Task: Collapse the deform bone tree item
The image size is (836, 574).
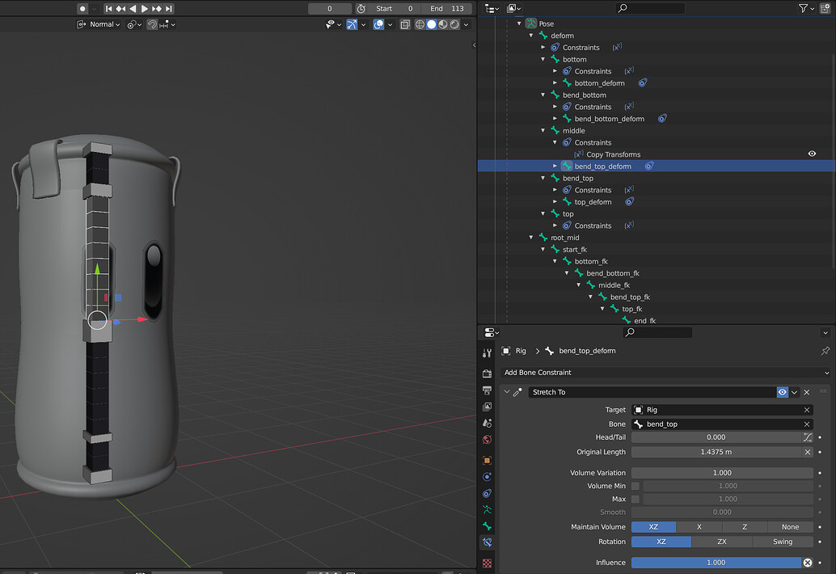Action: click(531, 36)
